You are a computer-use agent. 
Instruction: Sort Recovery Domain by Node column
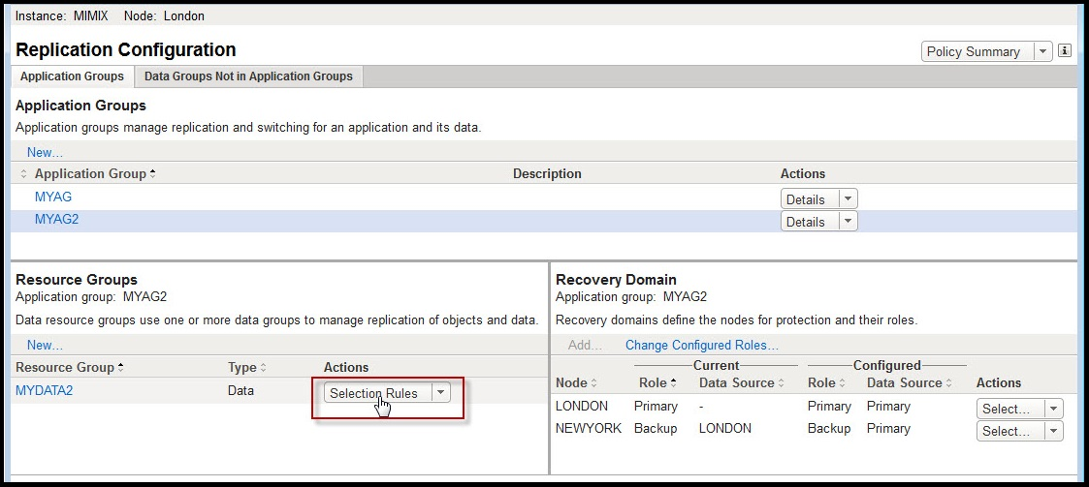576,383
